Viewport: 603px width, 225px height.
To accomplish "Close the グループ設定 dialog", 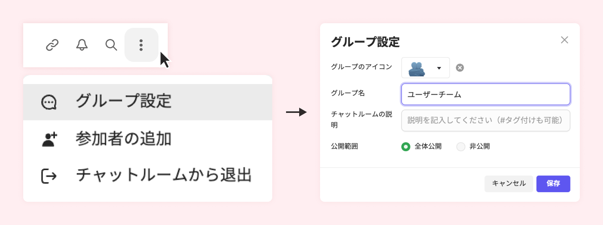I will pos(564,40).
